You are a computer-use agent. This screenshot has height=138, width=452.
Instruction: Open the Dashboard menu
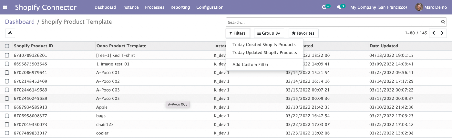(x=105, y=7)
